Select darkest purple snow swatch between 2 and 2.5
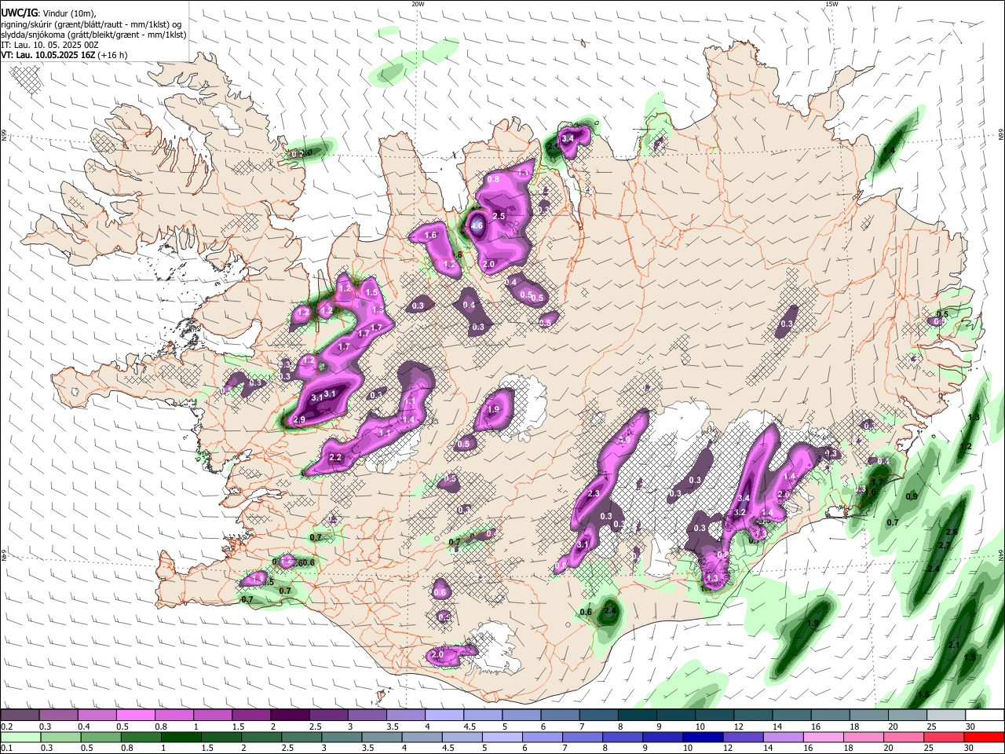 point(290,714)
